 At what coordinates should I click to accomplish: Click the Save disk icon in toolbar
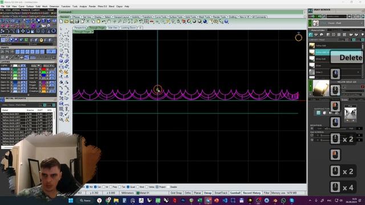72,22
